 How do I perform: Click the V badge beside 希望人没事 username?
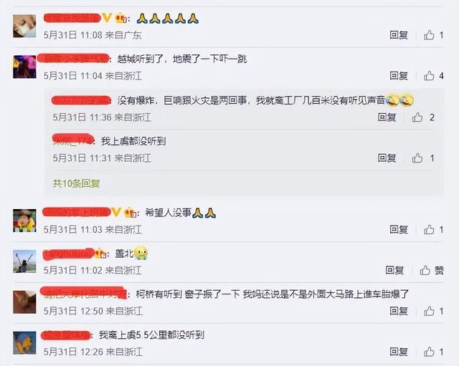point(116,212)
